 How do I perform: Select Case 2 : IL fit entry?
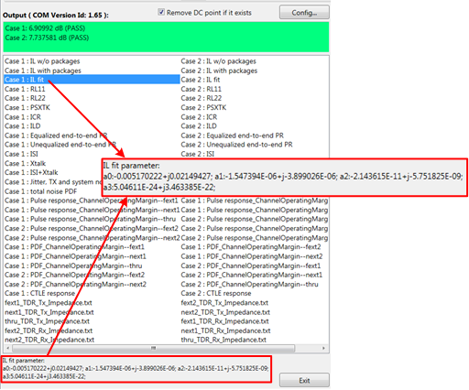pyautogui.click(x=201, y=80)
